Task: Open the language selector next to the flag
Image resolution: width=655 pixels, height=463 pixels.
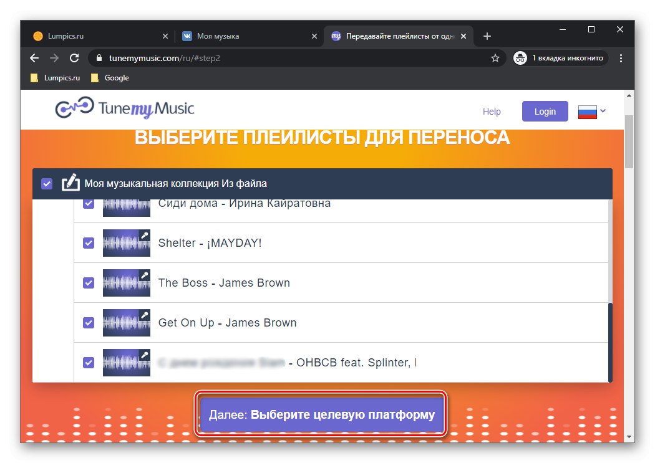Action: [x=604, y=111]
